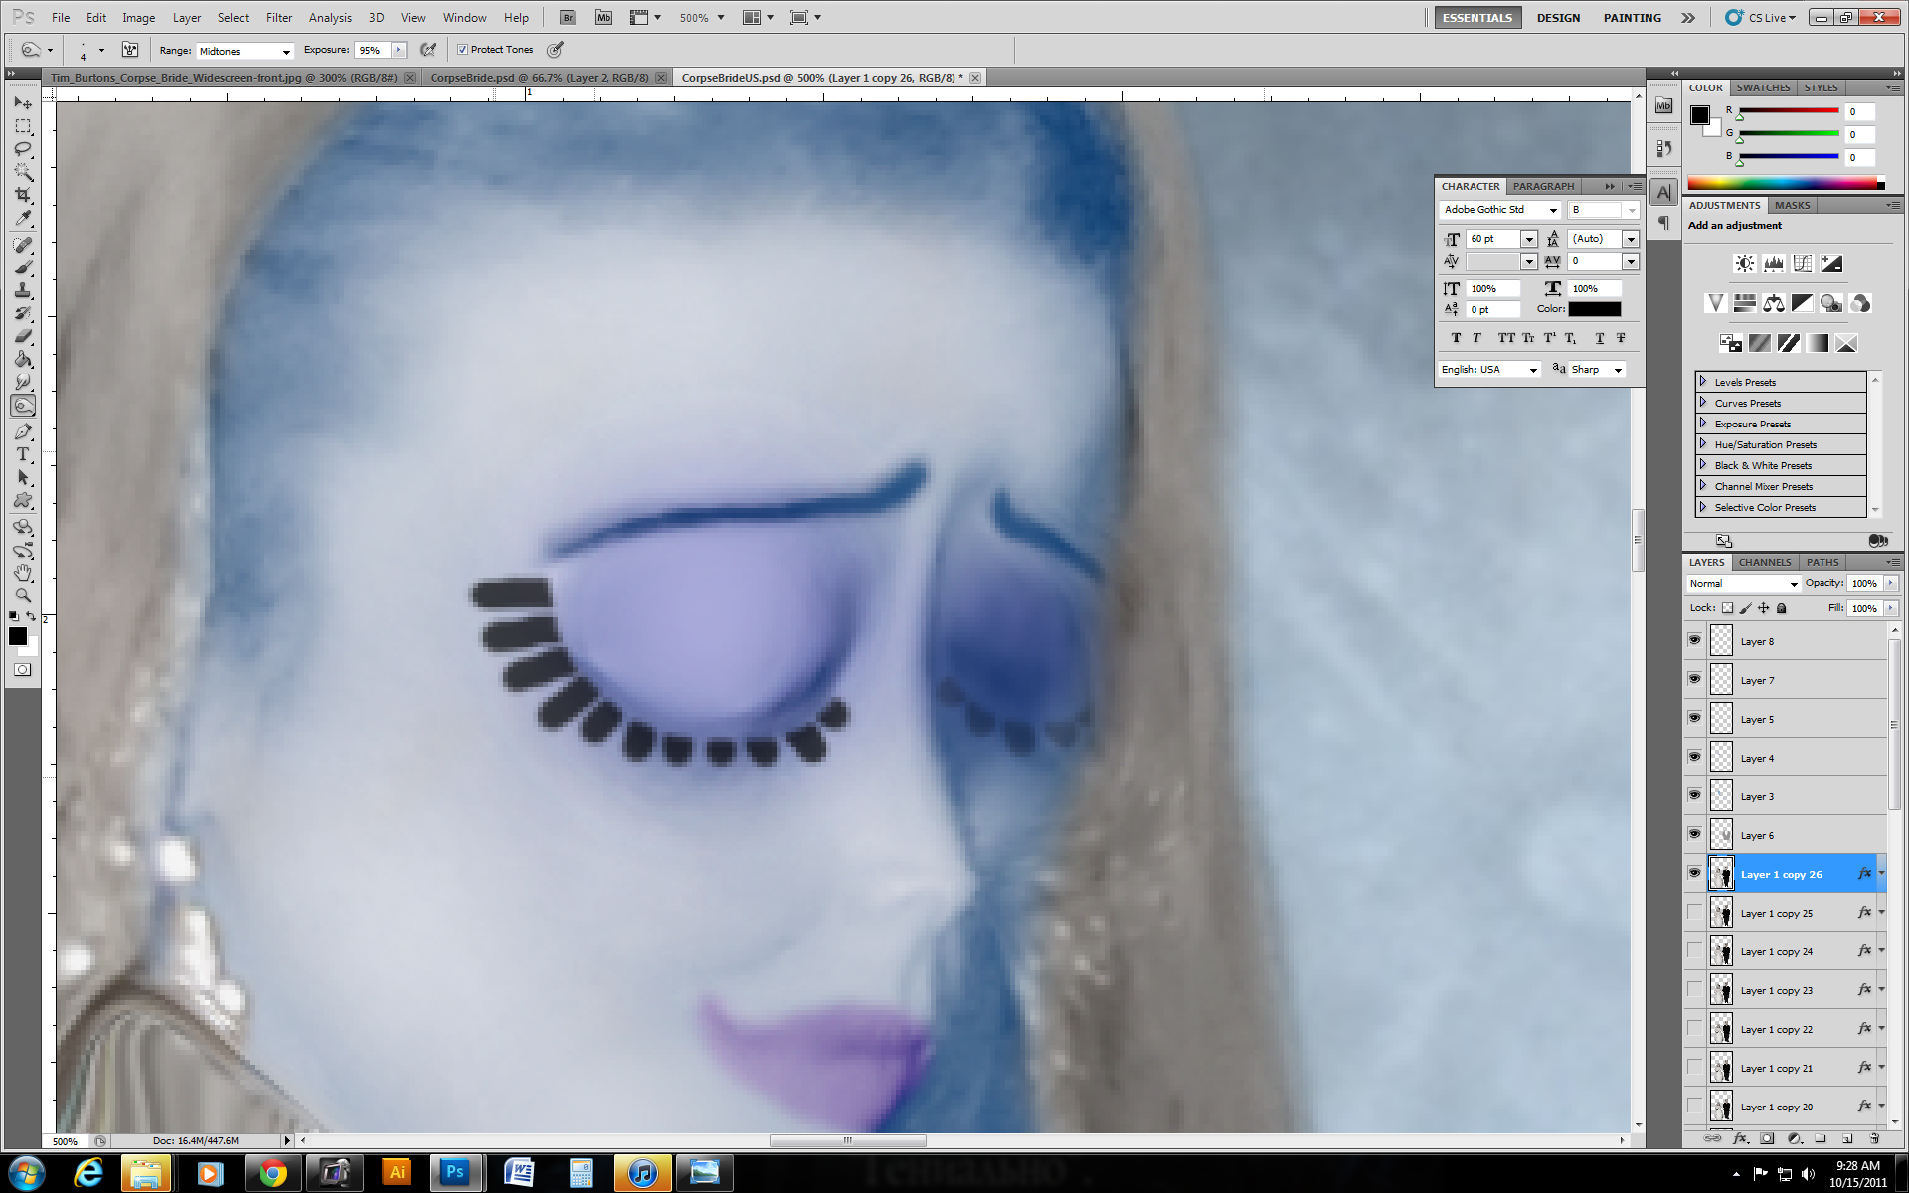Viewport: 1909px width, 1193px height.
Task: Open CS Live menu button
Action: tap(1761, 18)
